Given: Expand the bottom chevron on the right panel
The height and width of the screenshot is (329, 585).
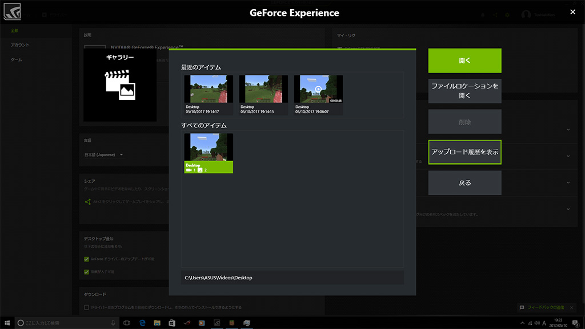Looking at the screenshot, I should [x=567, y=208].
